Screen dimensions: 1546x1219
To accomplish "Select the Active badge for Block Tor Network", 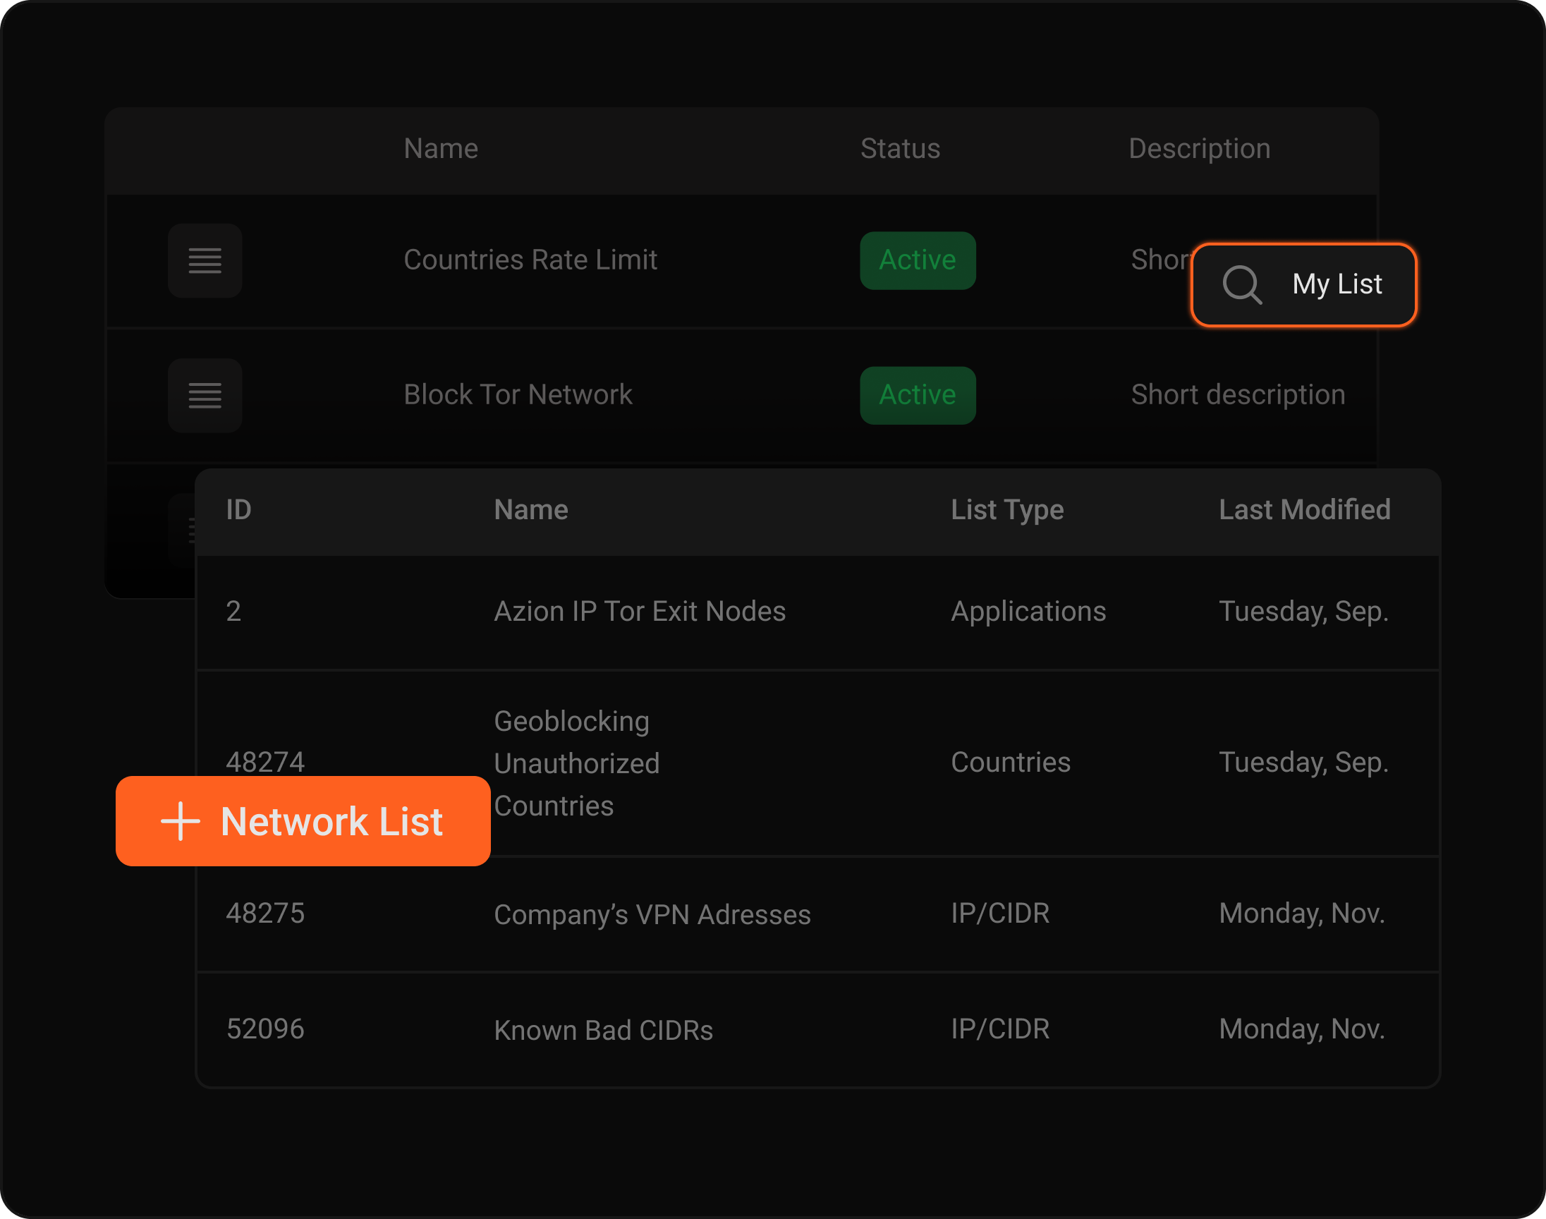I will click(918, 395).
